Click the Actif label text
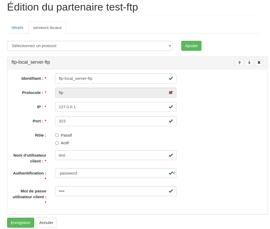 (x=65, y=143)
